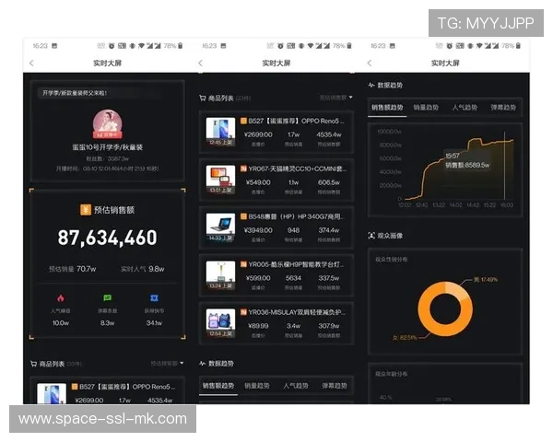Select the 销量趋势 tab on the right screen
The image size is (553, 442).
tap(425, 108)
